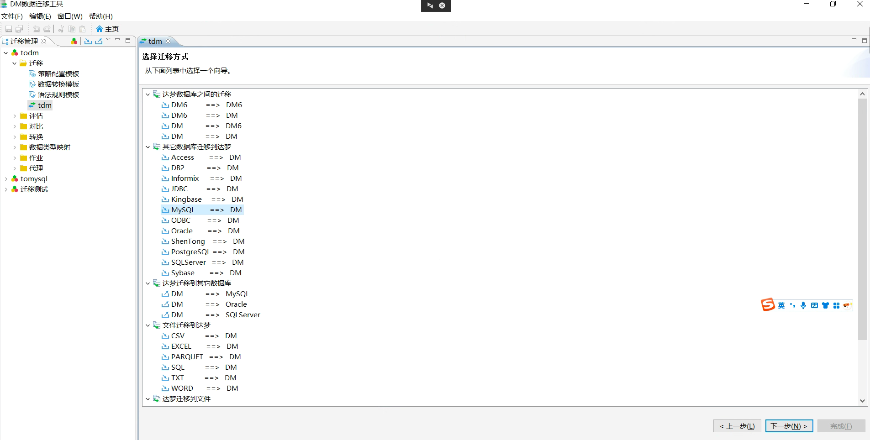This screenshot has width=870, height=440.
Task: Open the 帮助(H) menu
Action: (101, 16)
